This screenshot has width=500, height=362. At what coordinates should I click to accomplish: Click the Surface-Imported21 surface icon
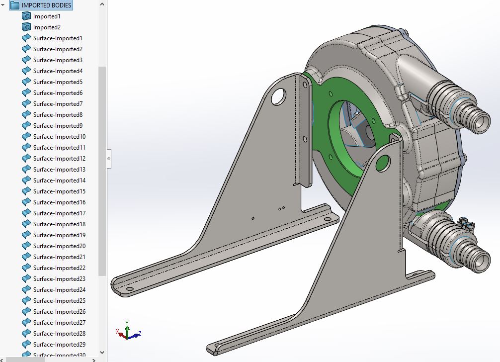pos(26,257)
